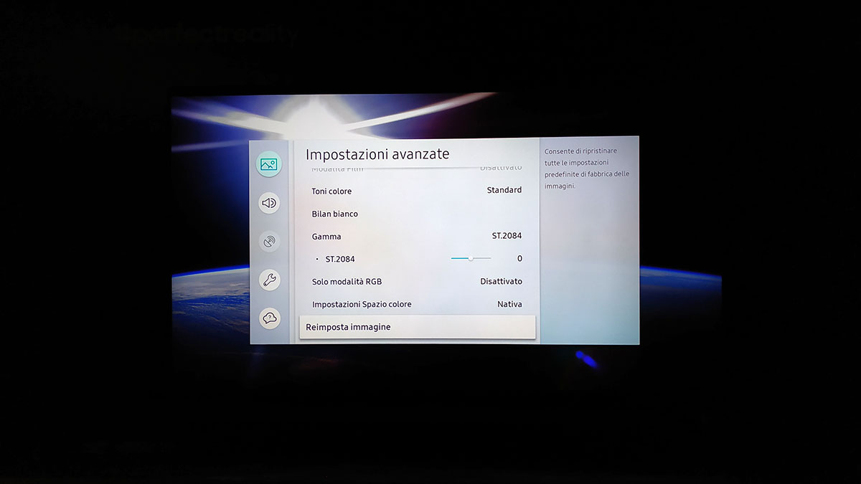The width and height of the screenshot is (861, 484).
Task: Open the Toni colore option list
Action: point(331,191)
